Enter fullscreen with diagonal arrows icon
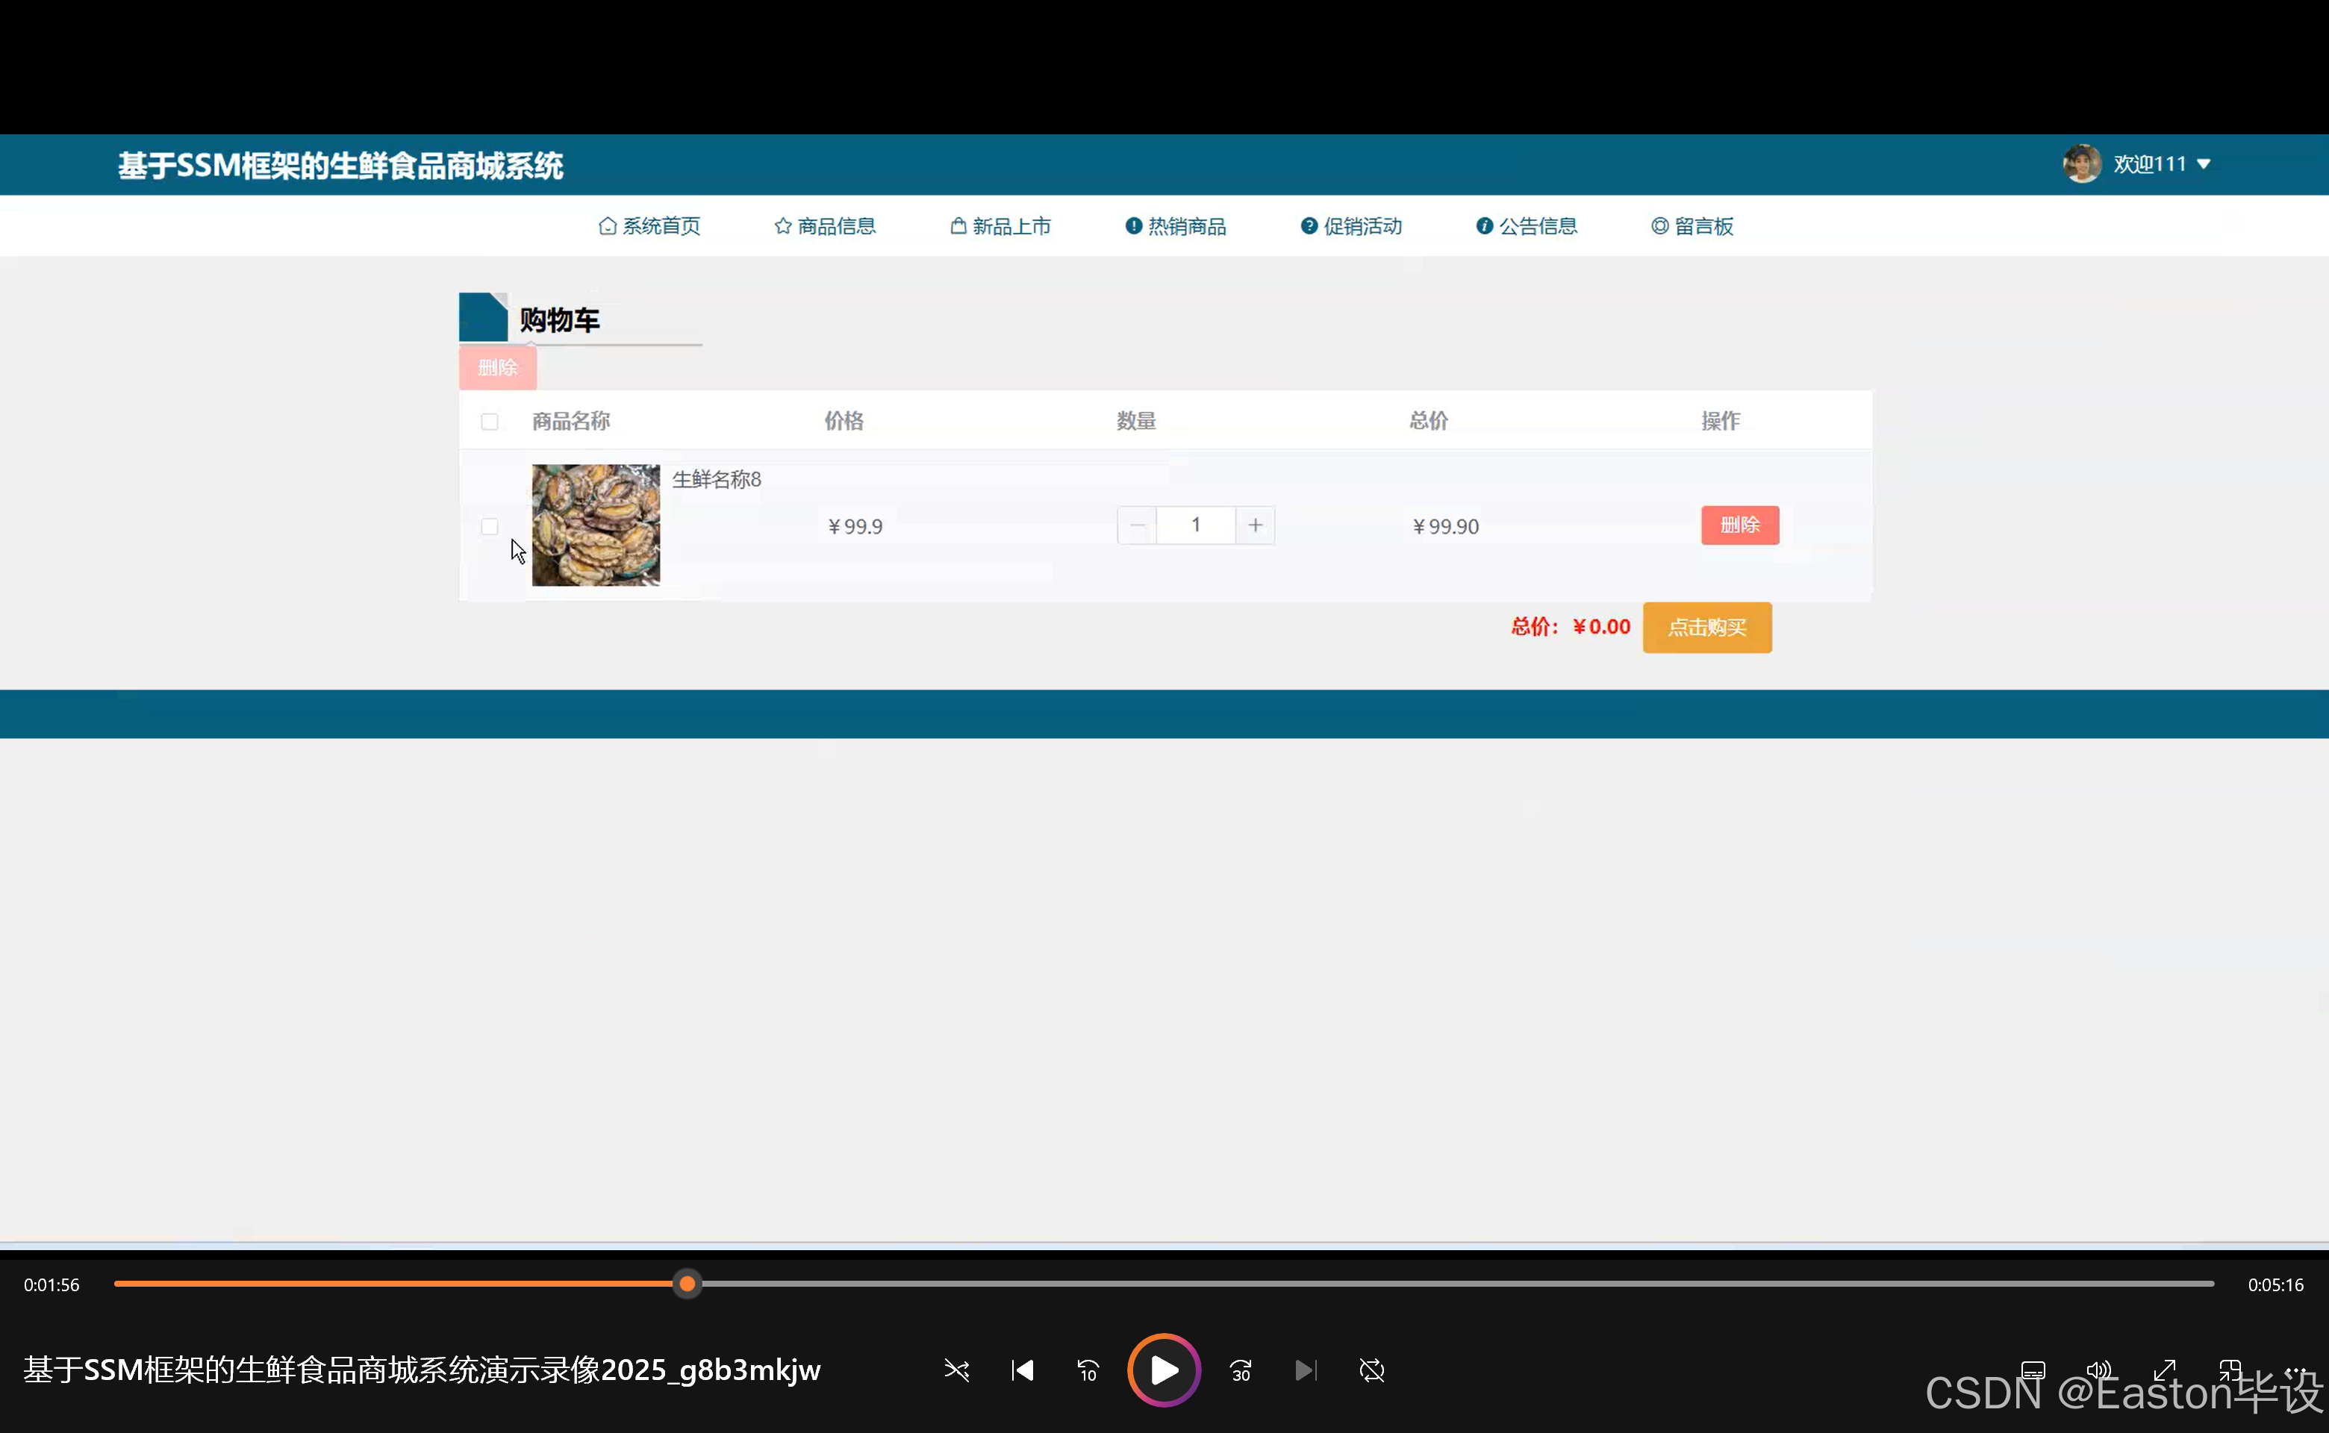 tap(2164, 1370)
